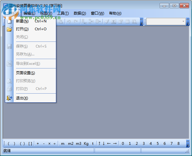The width and height of the screenshot is (192, 156).
Task: Insert unit t from bottom toolbar
Action: click(x=93, y=144)
